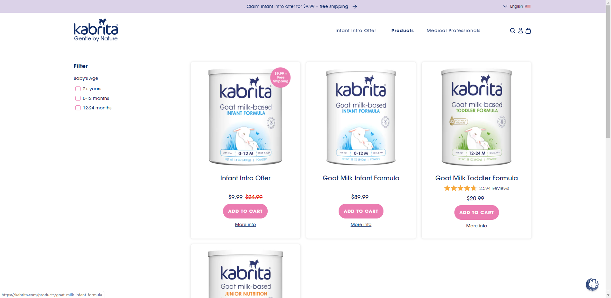Click the $9.99 Free Shipping badge

pos(280,77)
